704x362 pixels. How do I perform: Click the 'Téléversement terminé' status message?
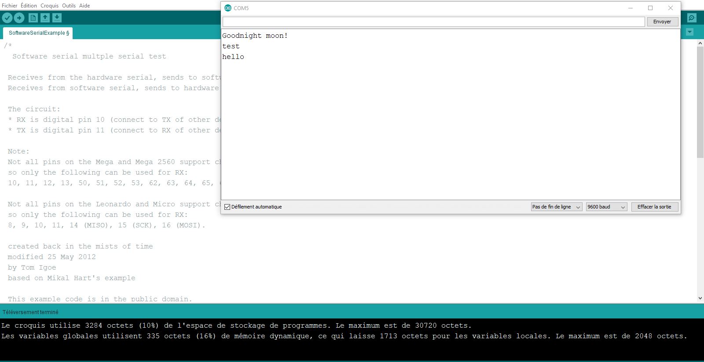pos(30,312)
